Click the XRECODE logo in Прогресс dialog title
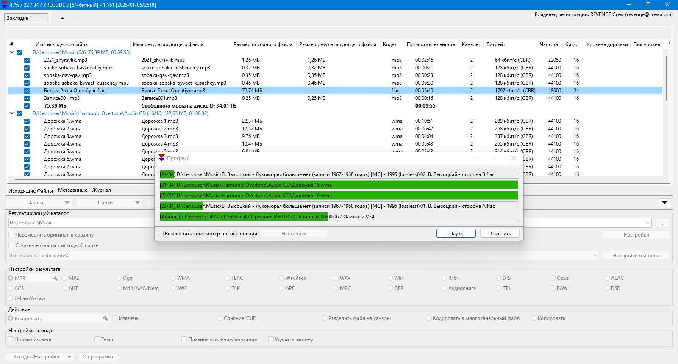The width and height of the screenshot is (678, 364). (161, 158)
